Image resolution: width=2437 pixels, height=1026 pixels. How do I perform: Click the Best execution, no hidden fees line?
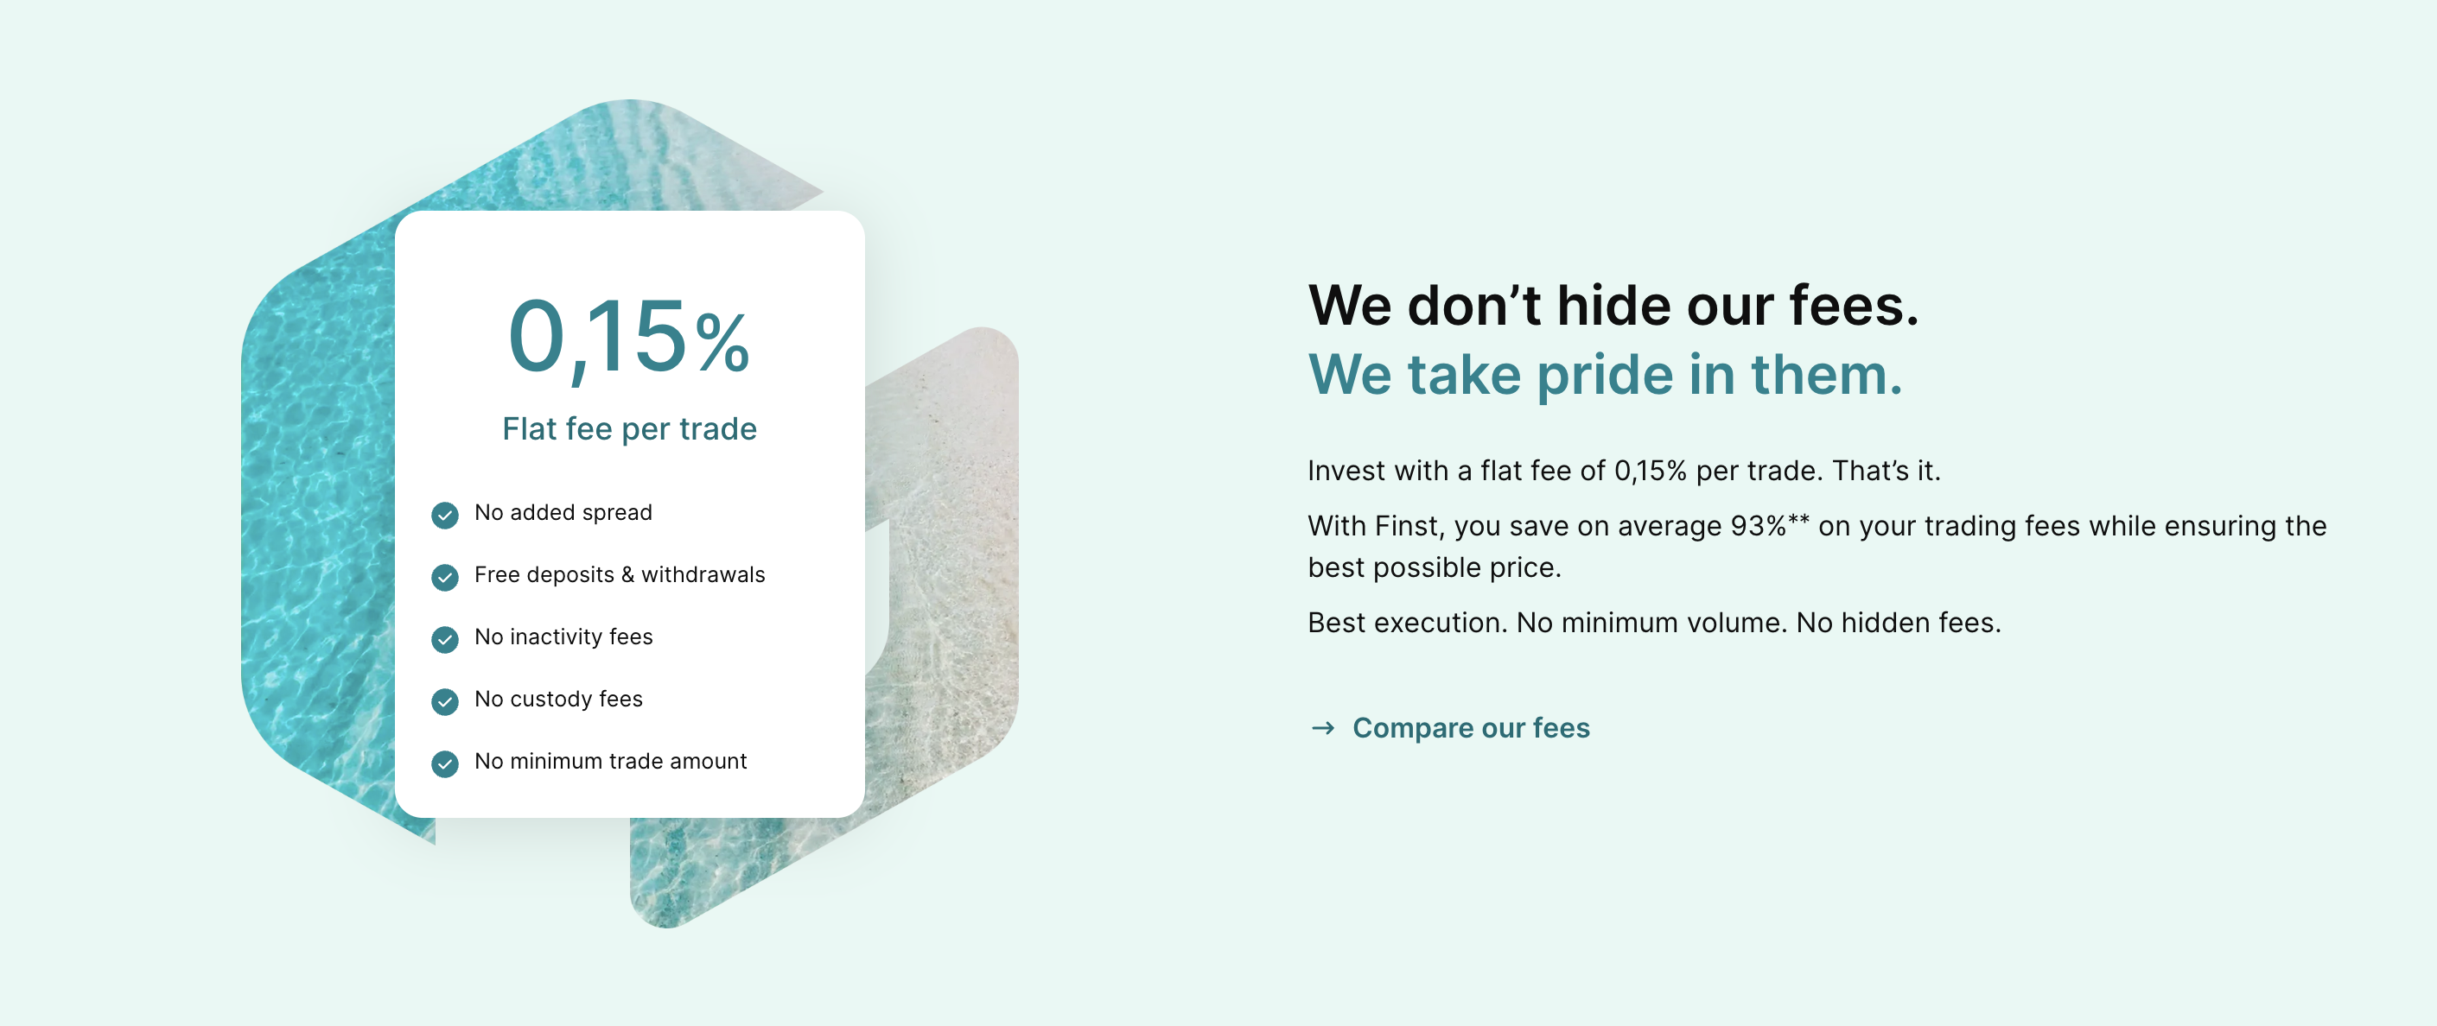[x=1654, y=624]
